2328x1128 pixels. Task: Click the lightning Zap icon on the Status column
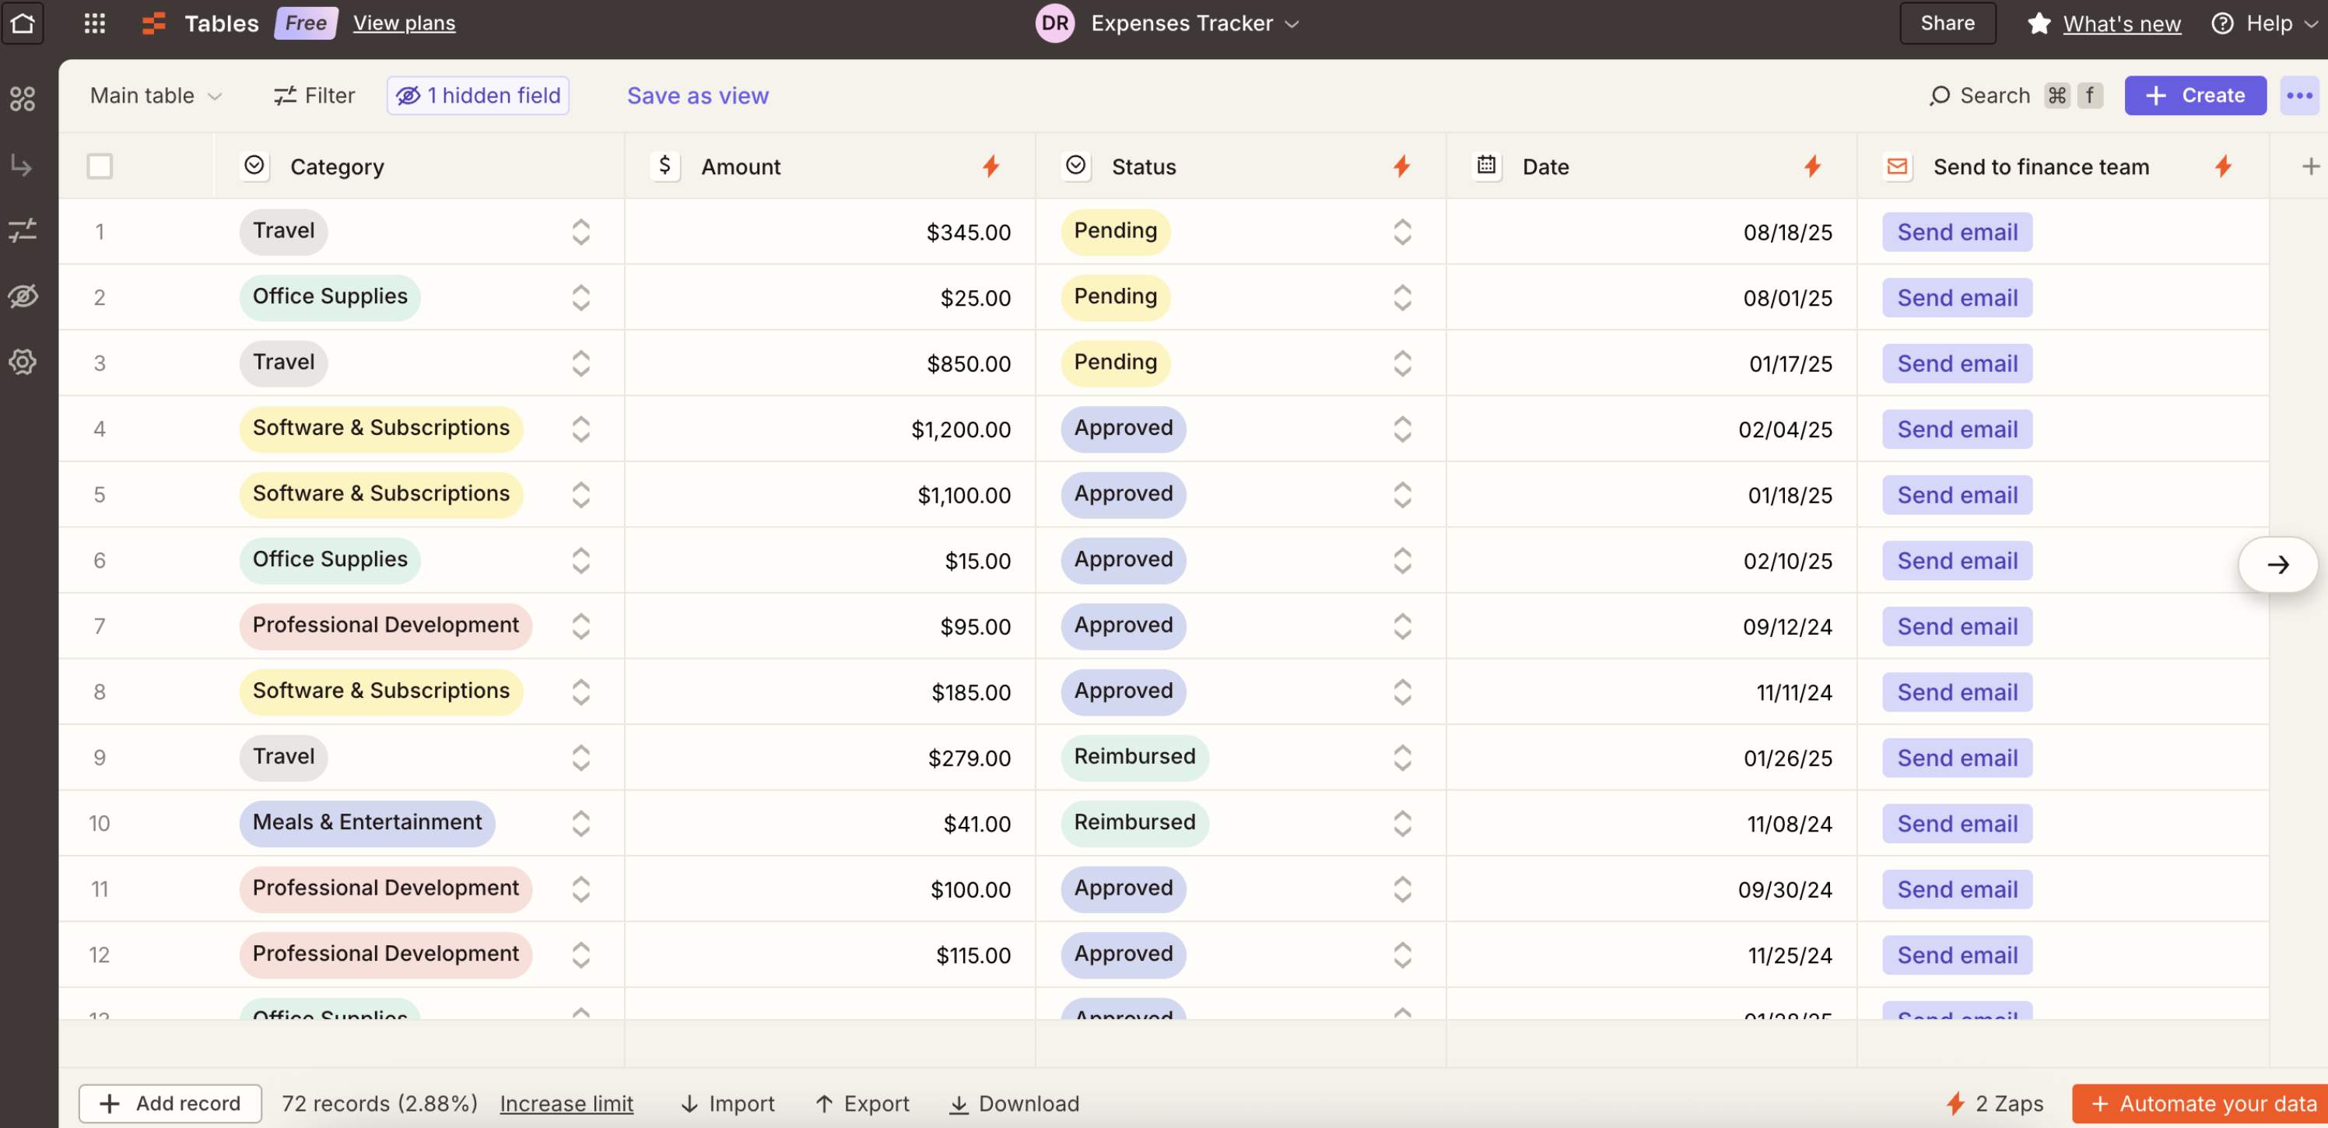[1401, 166]
